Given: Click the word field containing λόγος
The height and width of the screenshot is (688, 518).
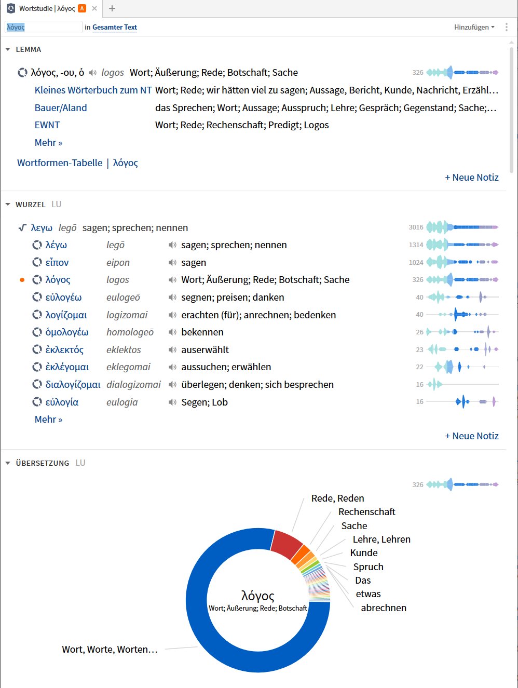Looking at the screenshot, I should [x=44, y=27].
